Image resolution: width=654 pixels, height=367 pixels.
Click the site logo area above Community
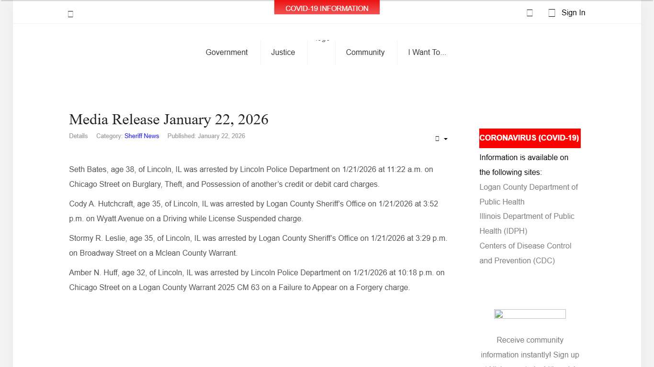pyautogui.click(x=322, y=46)
